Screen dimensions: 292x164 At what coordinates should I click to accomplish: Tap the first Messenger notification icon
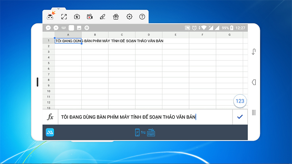[48, 28]
